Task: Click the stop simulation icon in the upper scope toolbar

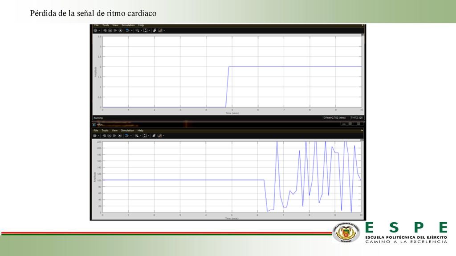Action: click(x=120, y=31)
